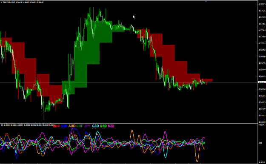Click the 1.56225 price scale label
The image size is (266, 164).
click(x=262, y=96)
